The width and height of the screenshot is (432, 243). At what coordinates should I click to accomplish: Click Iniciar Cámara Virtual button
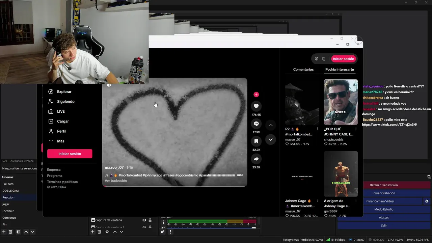380,201
